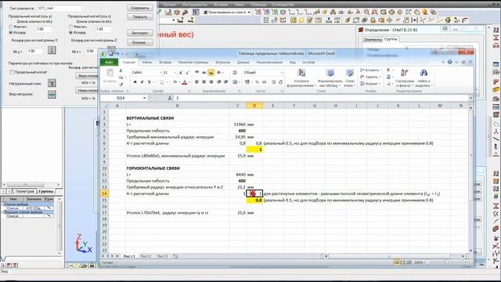Click the Format Painter brush icon
This screenshot has height=282, width=501.
coord(121,84)
